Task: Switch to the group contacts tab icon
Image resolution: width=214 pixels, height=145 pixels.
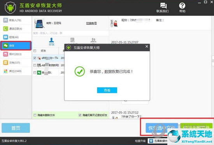Action: pos(93,40)
